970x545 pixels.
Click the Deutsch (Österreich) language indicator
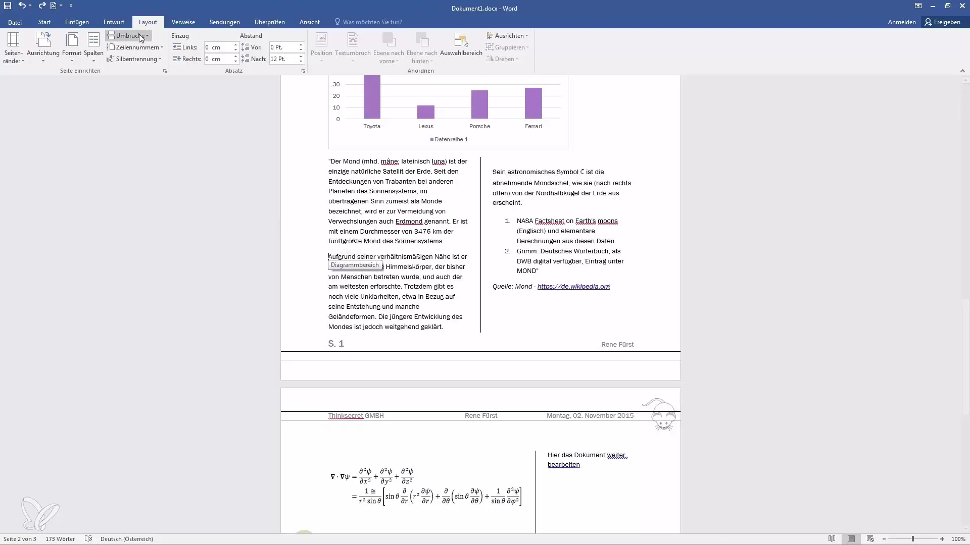pyautogui.click(x=127, y=539)
